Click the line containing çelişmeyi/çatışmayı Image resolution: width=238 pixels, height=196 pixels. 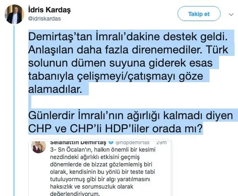(x=116, y=76)
